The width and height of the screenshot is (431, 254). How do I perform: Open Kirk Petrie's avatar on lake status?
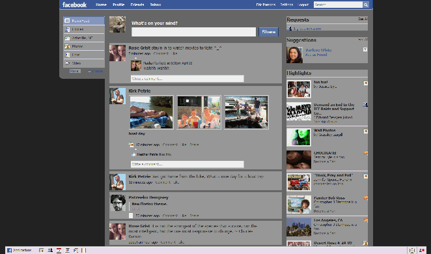click(x=117, y=182)
